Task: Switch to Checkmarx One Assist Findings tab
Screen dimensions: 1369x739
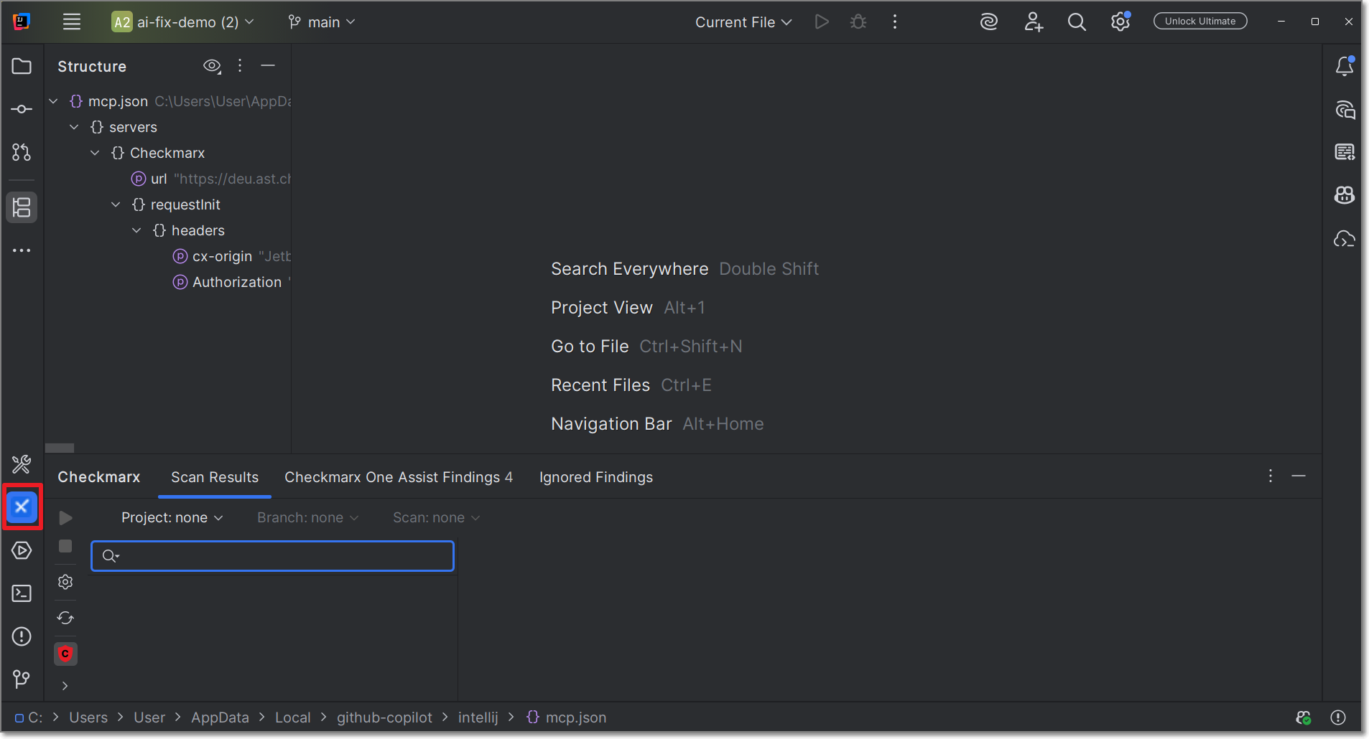Action: [x=399, y=478]
